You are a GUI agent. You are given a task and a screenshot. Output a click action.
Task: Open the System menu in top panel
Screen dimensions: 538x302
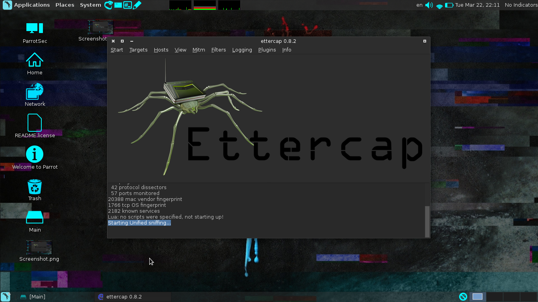click(91, 5)
